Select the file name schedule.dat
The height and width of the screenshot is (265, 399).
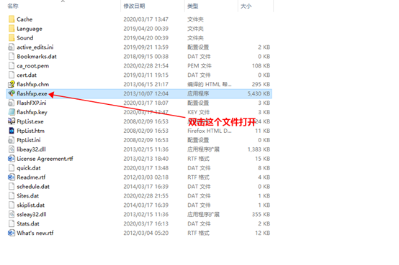tap(33, 187)
